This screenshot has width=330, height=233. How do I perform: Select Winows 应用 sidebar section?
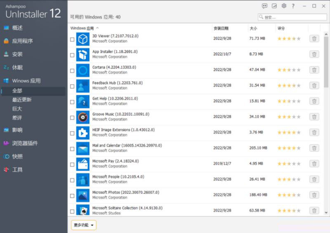tap(26, 81)
